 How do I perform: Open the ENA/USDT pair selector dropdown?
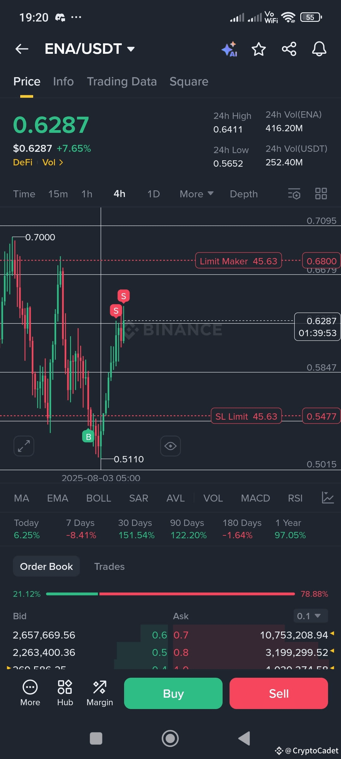(90, 49)
